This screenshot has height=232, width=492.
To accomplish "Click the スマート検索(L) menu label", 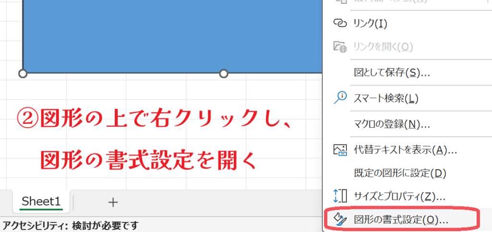I will pyautogui.click(x=386, y=98).
